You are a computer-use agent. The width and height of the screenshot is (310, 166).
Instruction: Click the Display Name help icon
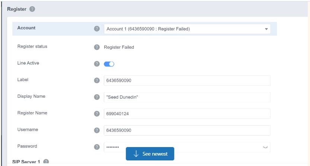point(97,97)
